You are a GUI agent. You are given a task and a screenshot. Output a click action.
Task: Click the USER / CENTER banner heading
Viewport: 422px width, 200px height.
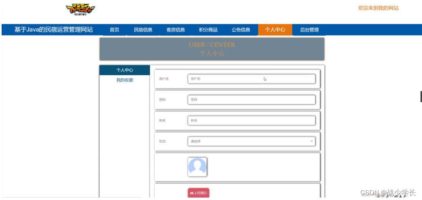[x=212, y=45]
